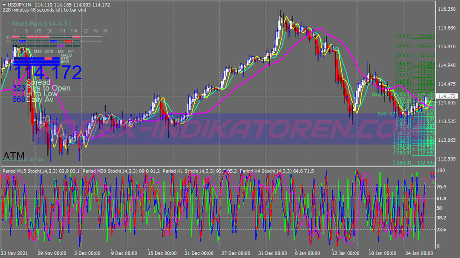Click the 38.2 level on stochastic scale
This screenshot has width=460, height=258.
tap(441, 218)
